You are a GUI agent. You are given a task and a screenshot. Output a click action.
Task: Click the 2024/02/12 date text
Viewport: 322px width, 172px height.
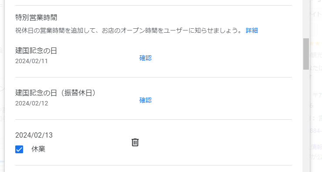[32, 103]
